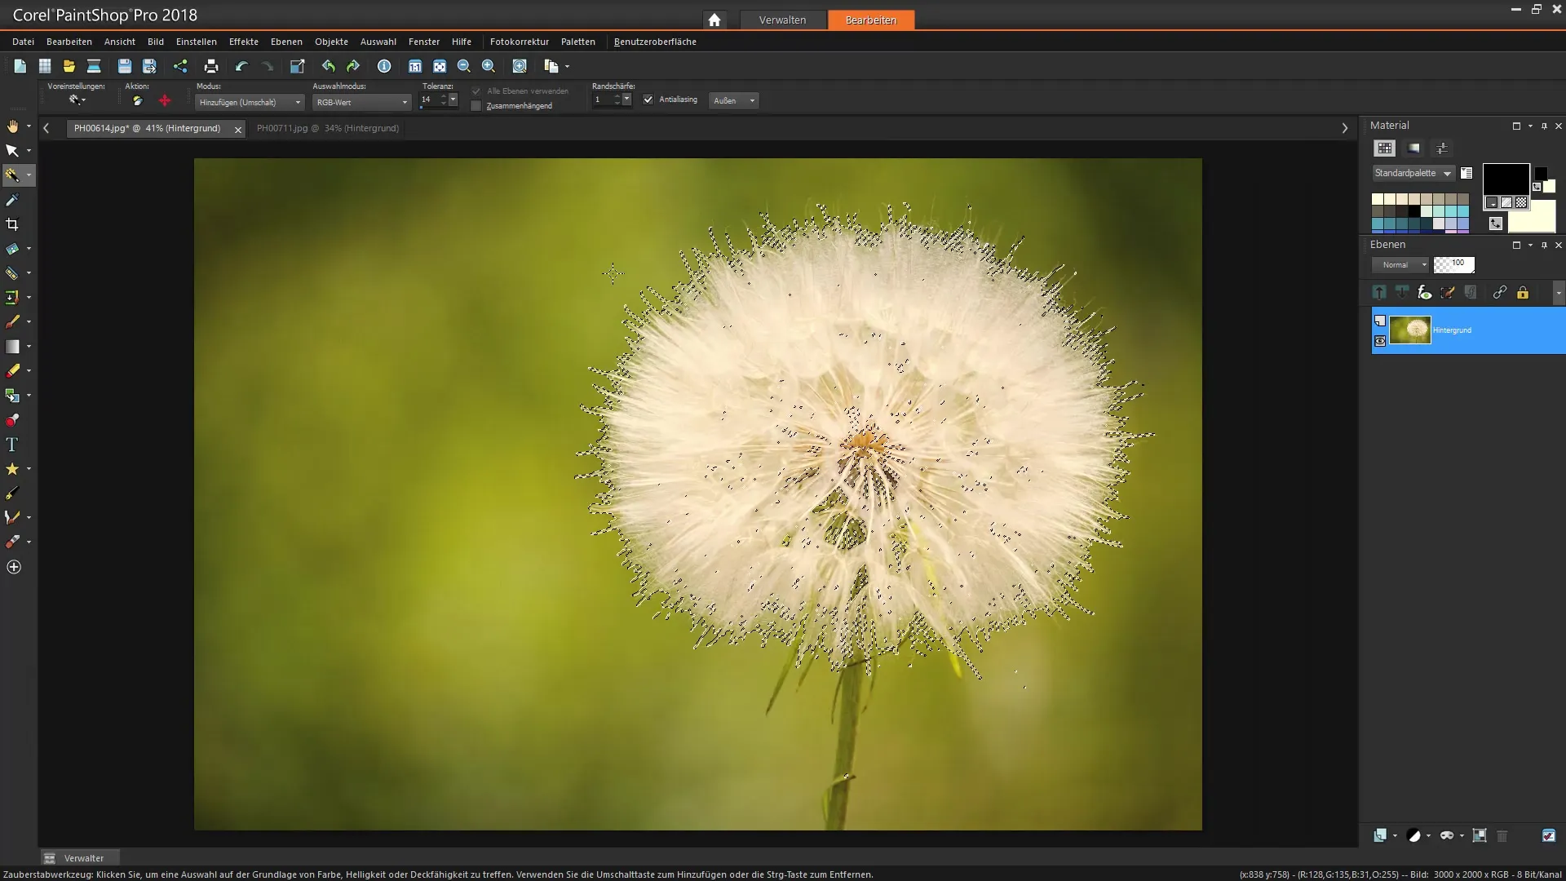Zoom out with magnifier minus icon

pyautogui.click(x=464, y=66)
